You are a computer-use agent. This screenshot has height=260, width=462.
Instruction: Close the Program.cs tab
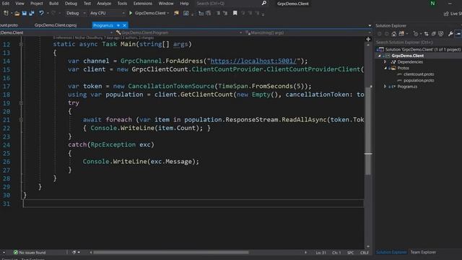click(125, 25)
